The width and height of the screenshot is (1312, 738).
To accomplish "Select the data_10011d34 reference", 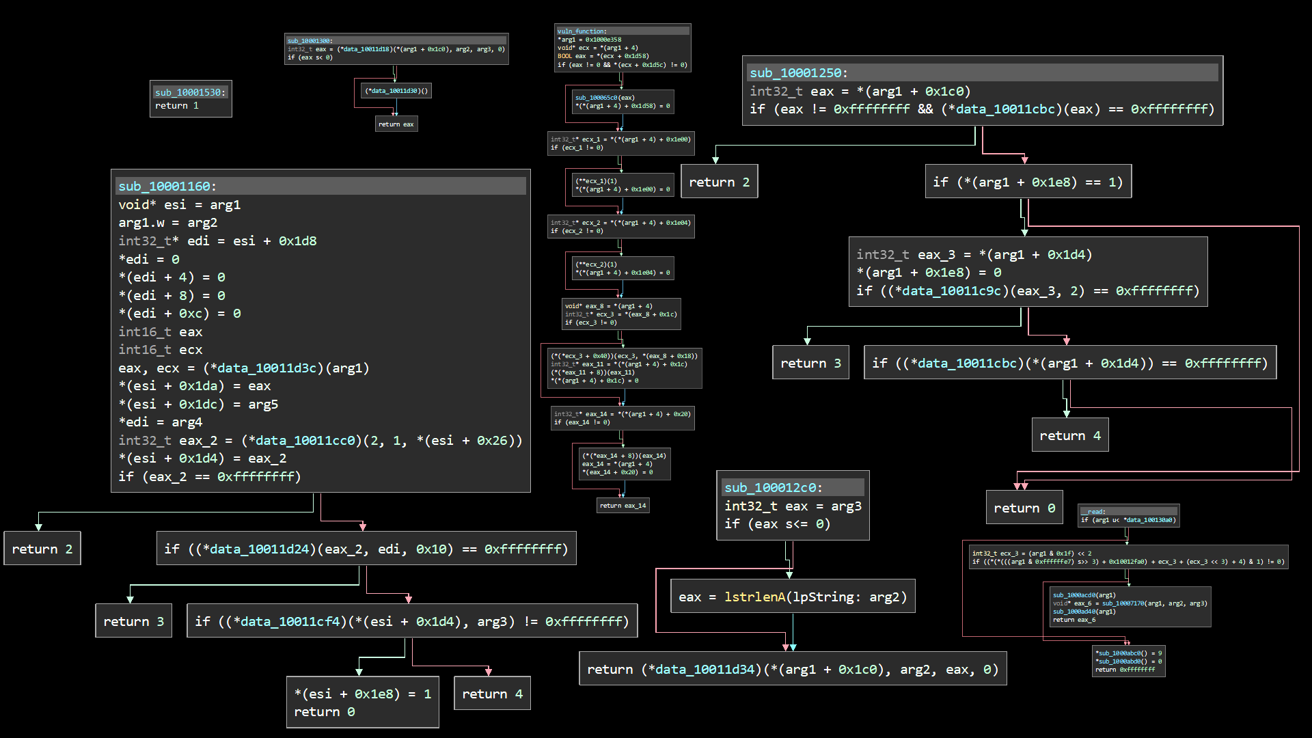I will [x=704, y=669].
